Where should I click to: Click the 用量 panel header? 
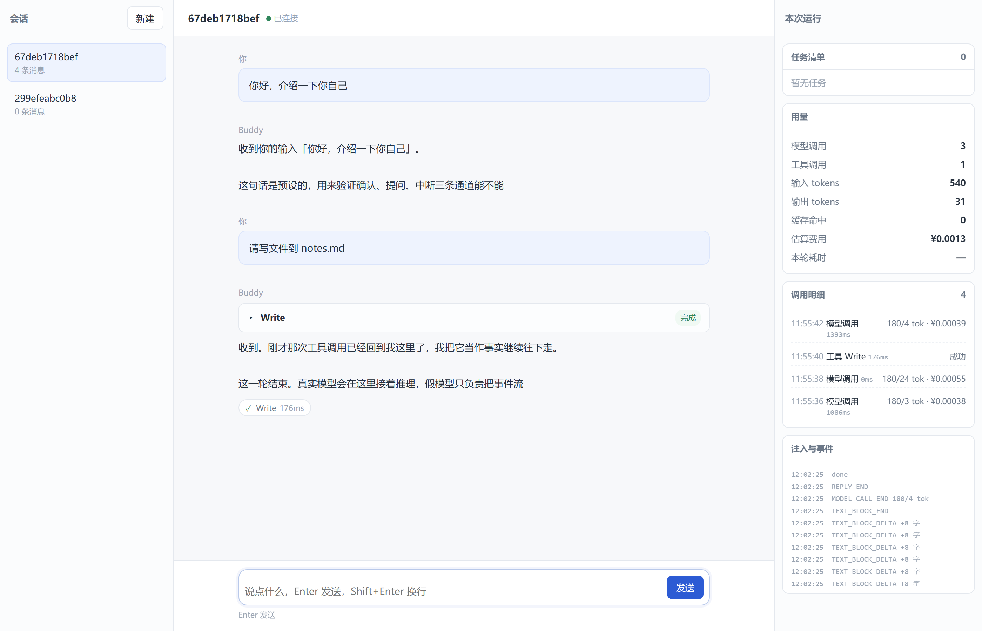coord(878,117)
